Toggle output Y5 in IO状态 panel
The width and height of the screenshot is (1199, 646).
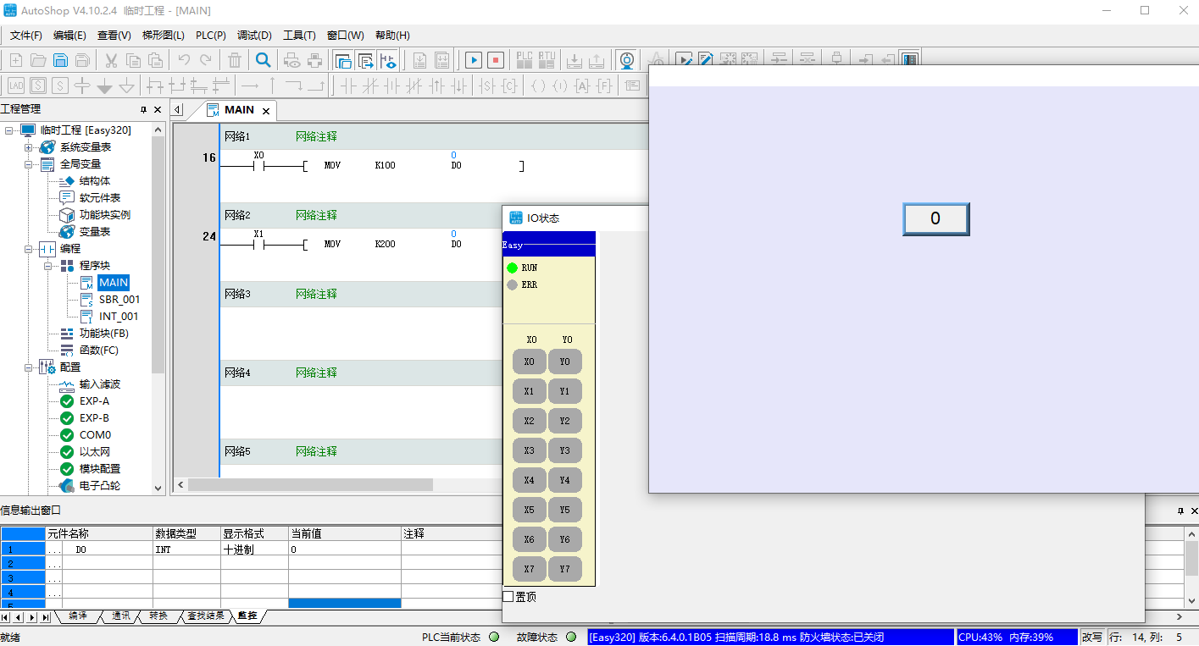pos(565,510)
